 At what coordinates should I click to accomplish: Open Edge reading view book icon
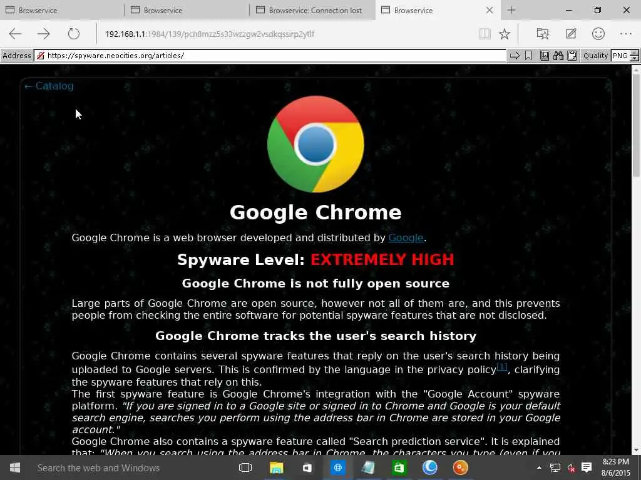(485, 34)
